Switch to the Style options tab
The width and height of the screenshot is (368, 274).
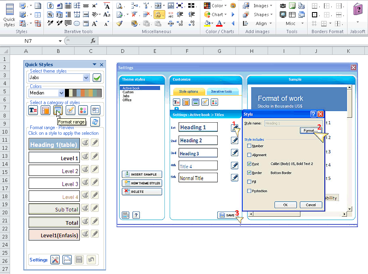189,92
